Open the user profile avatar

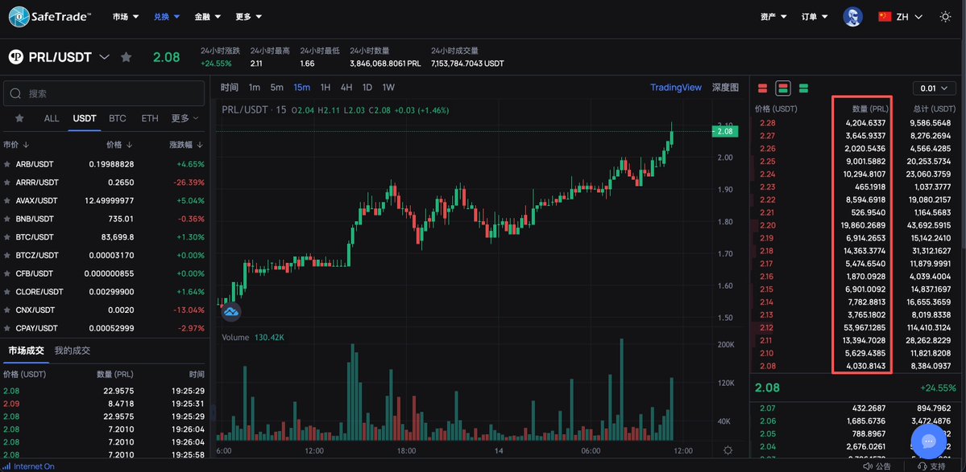pyautogui.click(x=852, y=17)
